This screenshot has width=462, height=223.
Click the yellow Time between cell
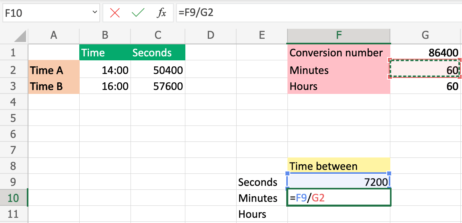pyautogui.click(x=339, y=166)
